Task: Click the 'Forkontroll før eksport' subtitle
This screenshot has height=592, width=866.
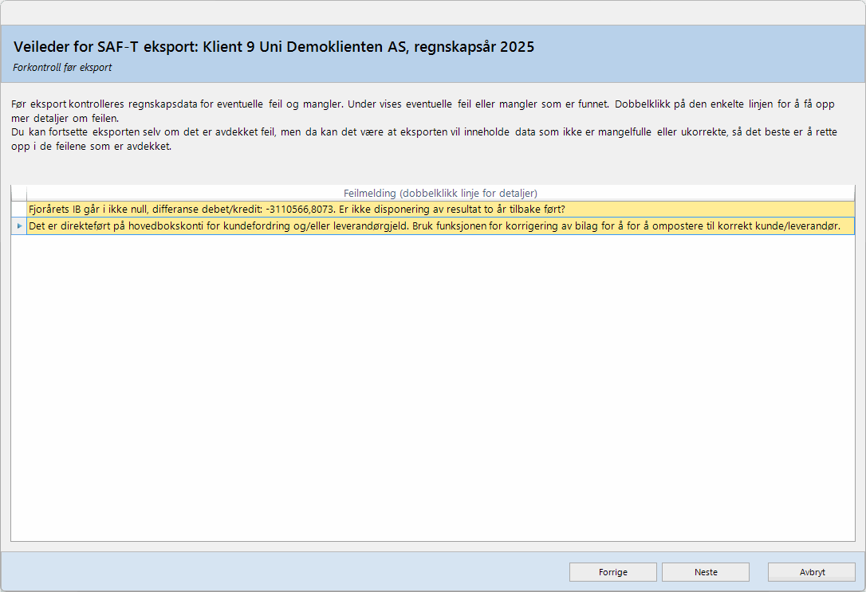Action: click(x=62, y=68)
